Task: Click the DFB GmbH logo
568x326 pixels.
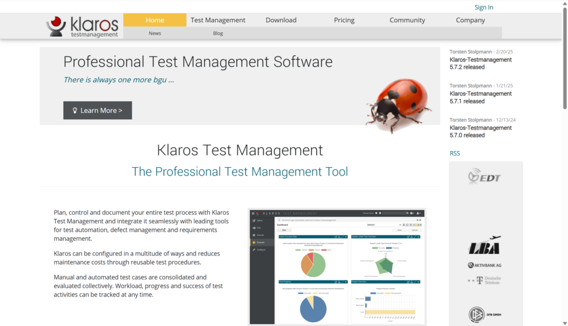Action: pyautogui.click(x=485, y=314)
